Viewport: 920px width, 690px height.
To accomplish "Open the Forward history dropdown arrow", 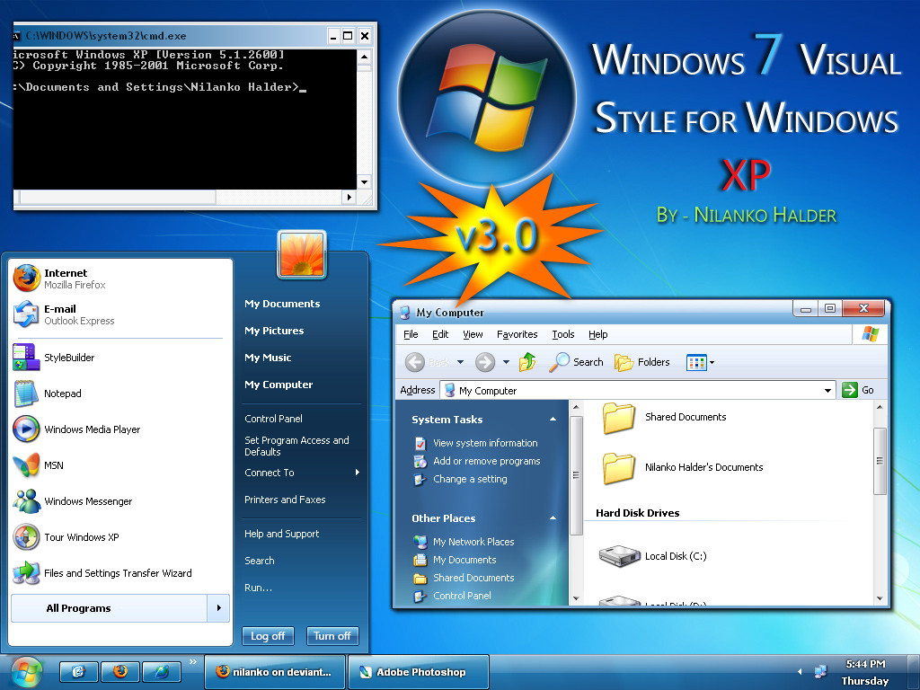I will 507,362.
